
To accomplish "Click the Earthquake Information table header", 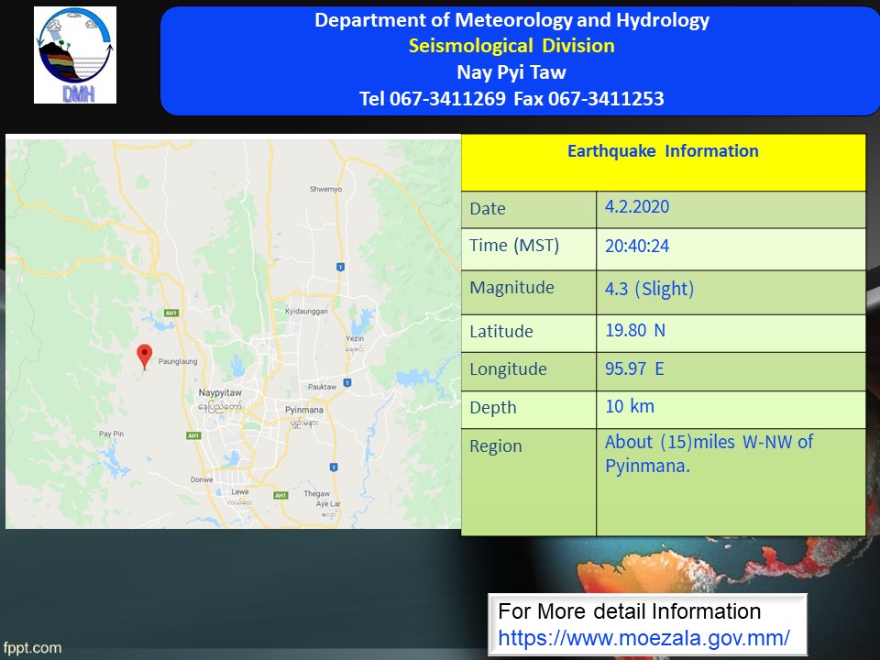I will [663, 152].
